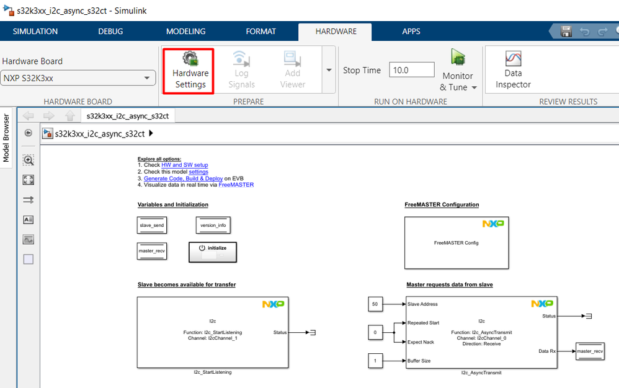619x388 pixels.
Task: Select the Annotation text tool
Action: (29, 219)
